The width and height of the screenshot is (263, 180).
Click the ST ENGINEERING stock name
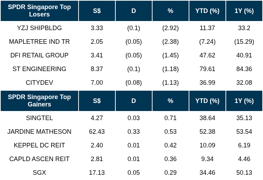click(x=39, y=69)
